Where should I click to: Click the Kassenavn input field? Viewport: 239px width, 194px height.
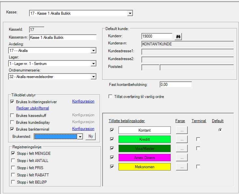[63, 38]
